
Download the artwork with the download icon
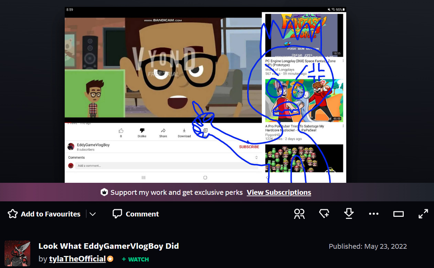tap(349, 214)
